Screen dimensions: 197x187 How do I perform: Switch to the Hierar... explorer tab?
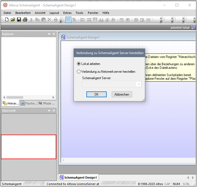coord(11,103)
